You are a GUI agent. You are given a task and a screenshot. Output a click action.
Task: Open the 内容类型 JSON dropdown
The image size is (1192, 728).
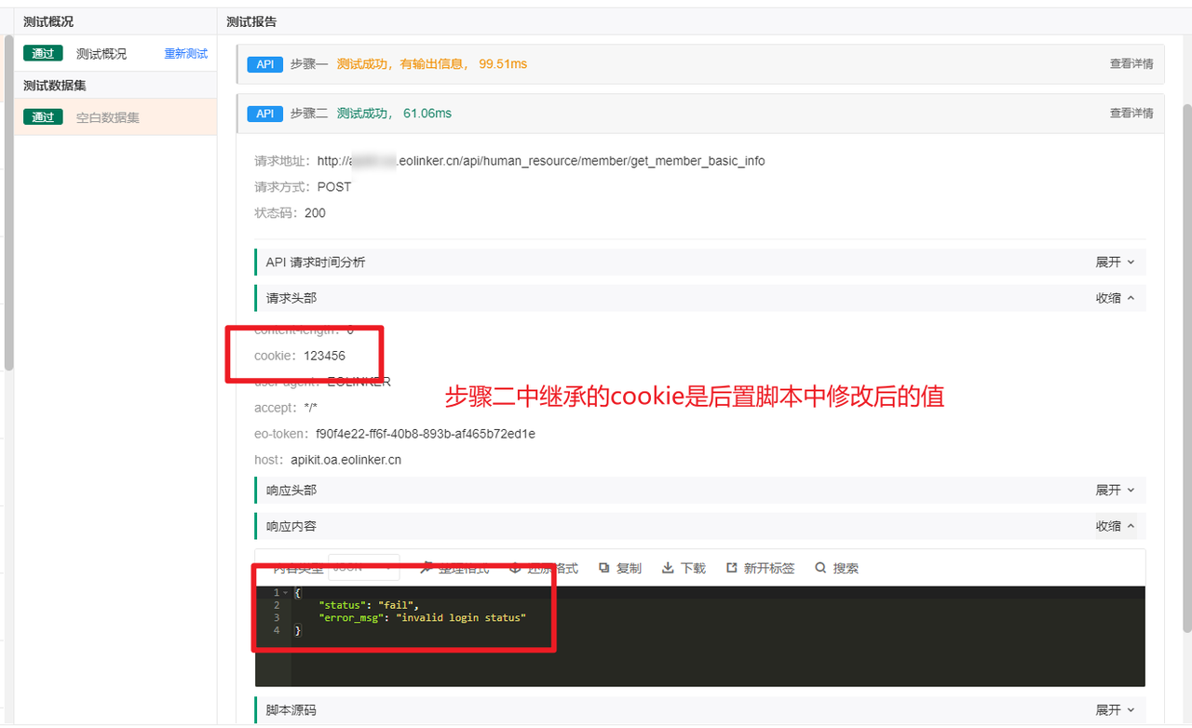[364, 568]
